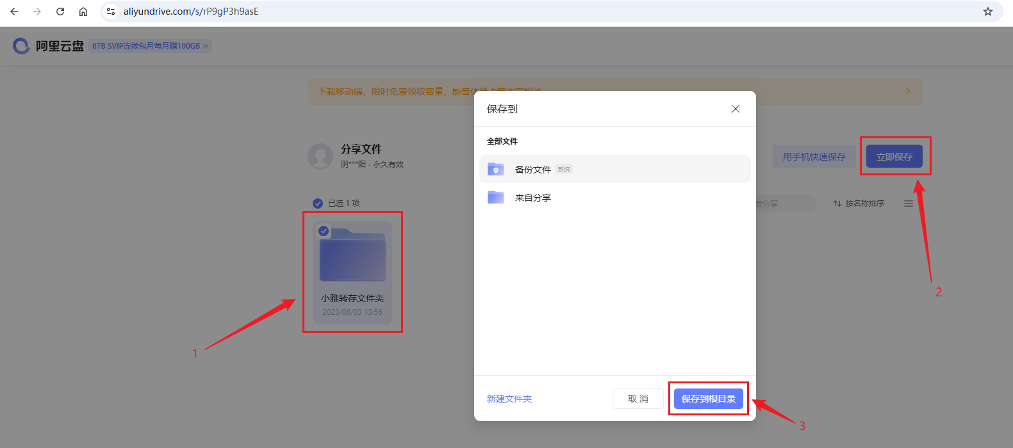
Task: Reload the page with refresh icon
Action: (x=60, y=12)
